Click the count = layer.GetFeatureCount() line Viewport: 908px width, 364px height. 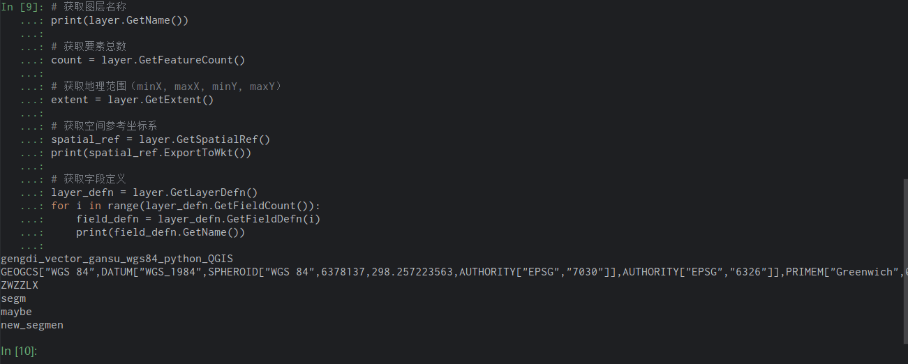148,60
